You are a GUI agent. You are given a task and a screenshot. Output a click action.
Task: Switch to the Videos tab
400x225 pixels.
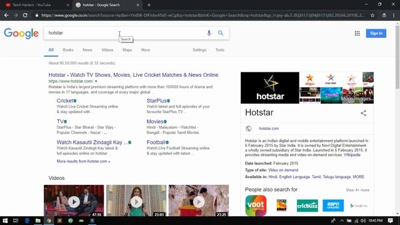click(107, 50)
